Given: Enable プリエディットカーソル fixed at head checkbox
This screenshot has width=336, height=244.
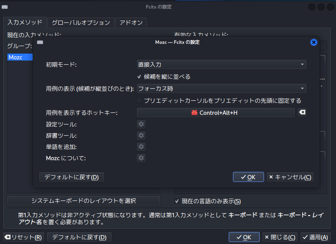Looking at the screenshot, I should 139,100.
